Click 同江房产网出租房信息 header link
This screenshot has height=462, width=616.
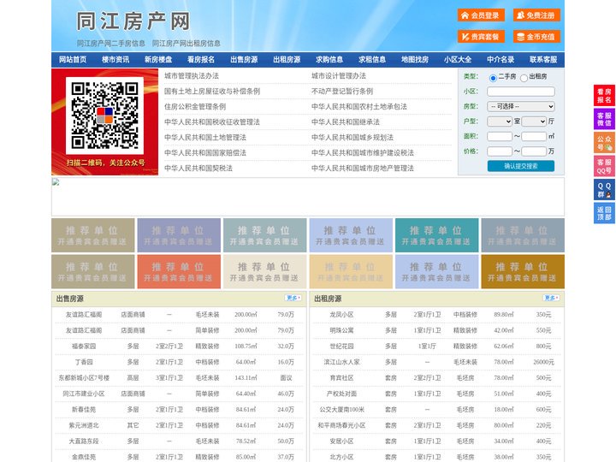187,44
